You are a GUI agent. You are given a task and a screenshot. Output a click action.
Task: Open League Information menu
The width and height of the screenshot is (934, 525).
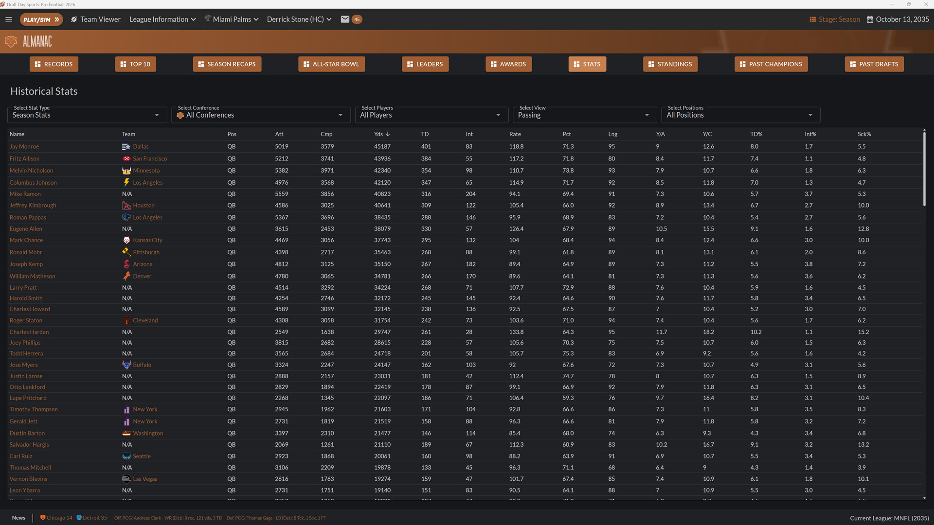pos(162,19)
